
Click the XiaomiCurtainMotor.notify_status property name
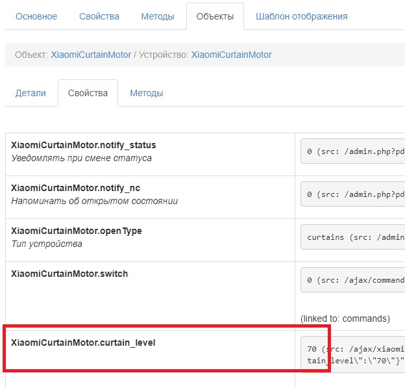(x=84, y=145)
